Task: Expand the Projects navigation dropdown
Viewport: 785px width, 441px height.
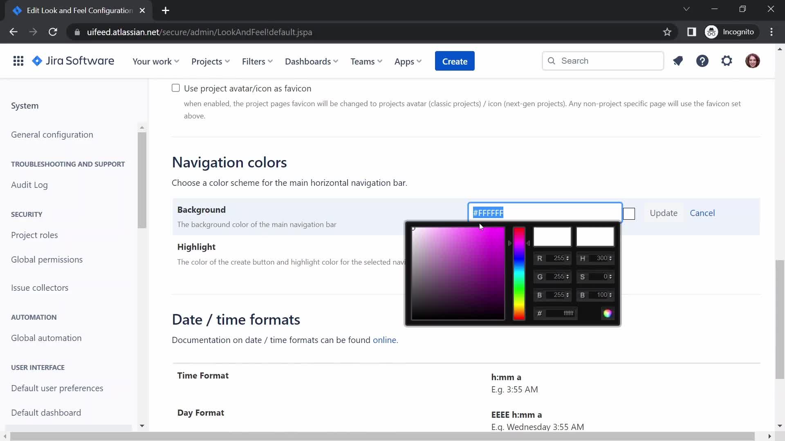Action: coord(210,61)
